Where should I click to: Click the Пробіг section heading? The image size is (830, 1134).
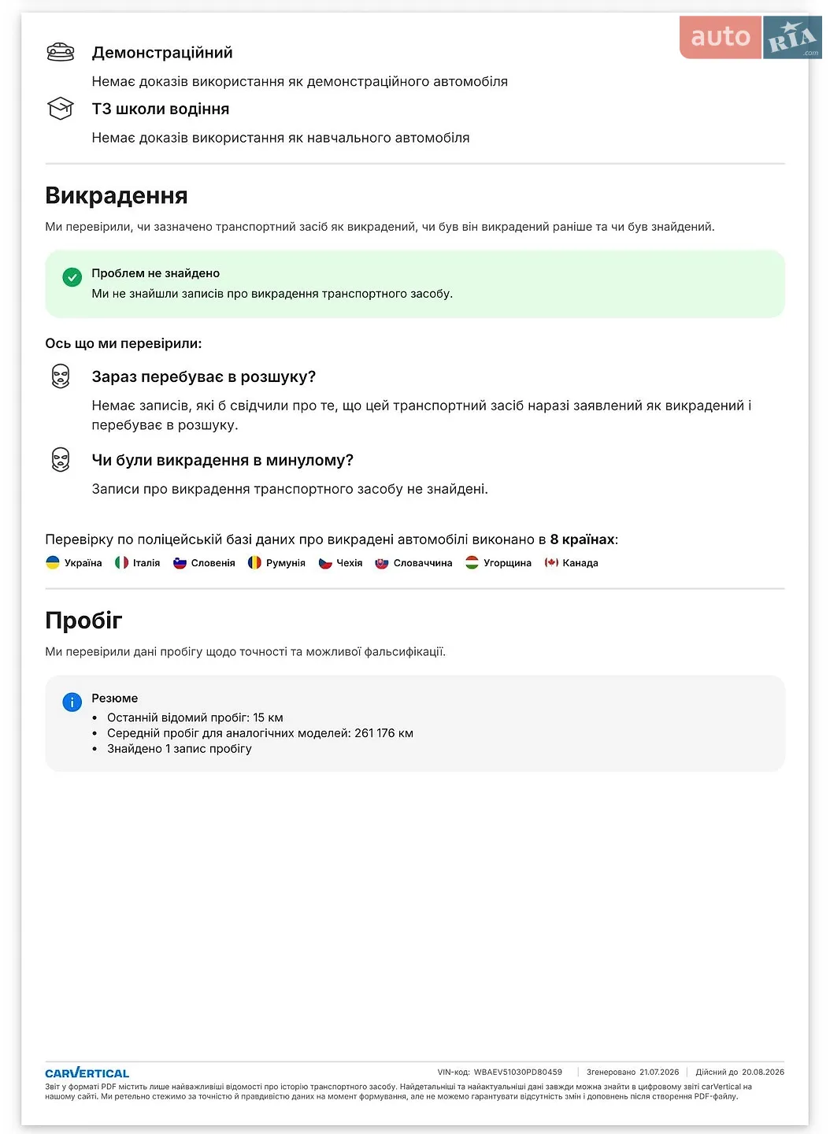[83, 621]
